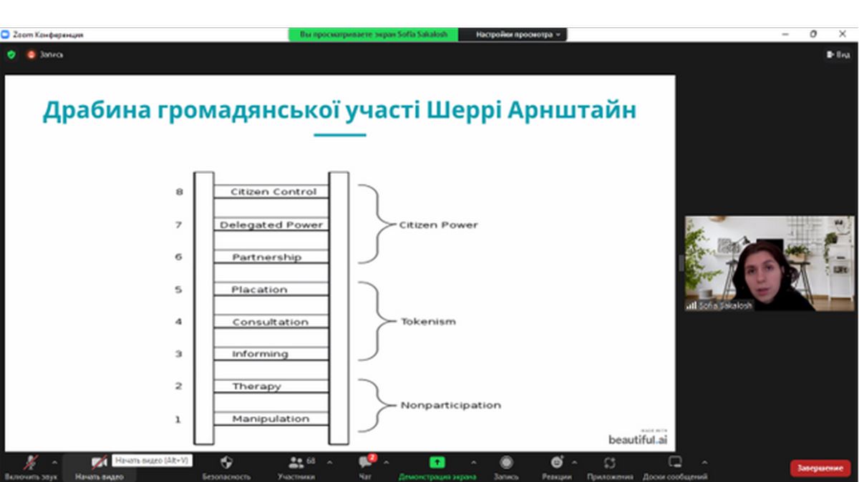Click the green screen viewing banner
Image resolution: width=859 pixels, height=482 pixels.
tap(373, 34)
